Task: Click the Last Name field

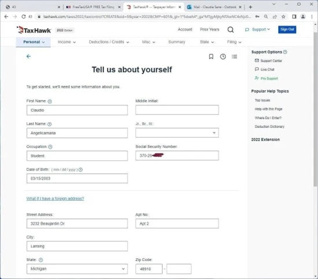Action: [77, 133]
